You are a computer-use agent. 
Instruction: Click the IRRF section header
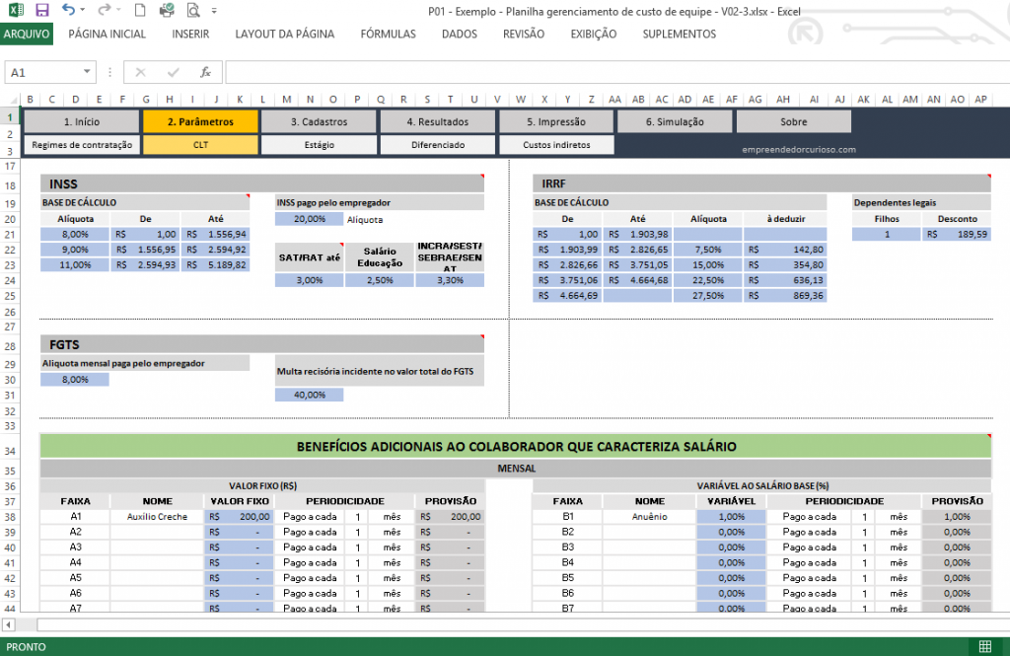point(762,183)
